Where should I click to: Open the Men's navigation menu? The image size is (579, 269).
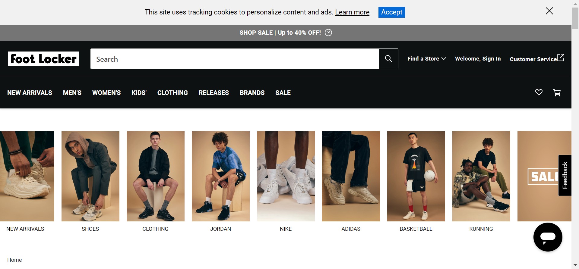pyautogui.click(x=72, y=93)
